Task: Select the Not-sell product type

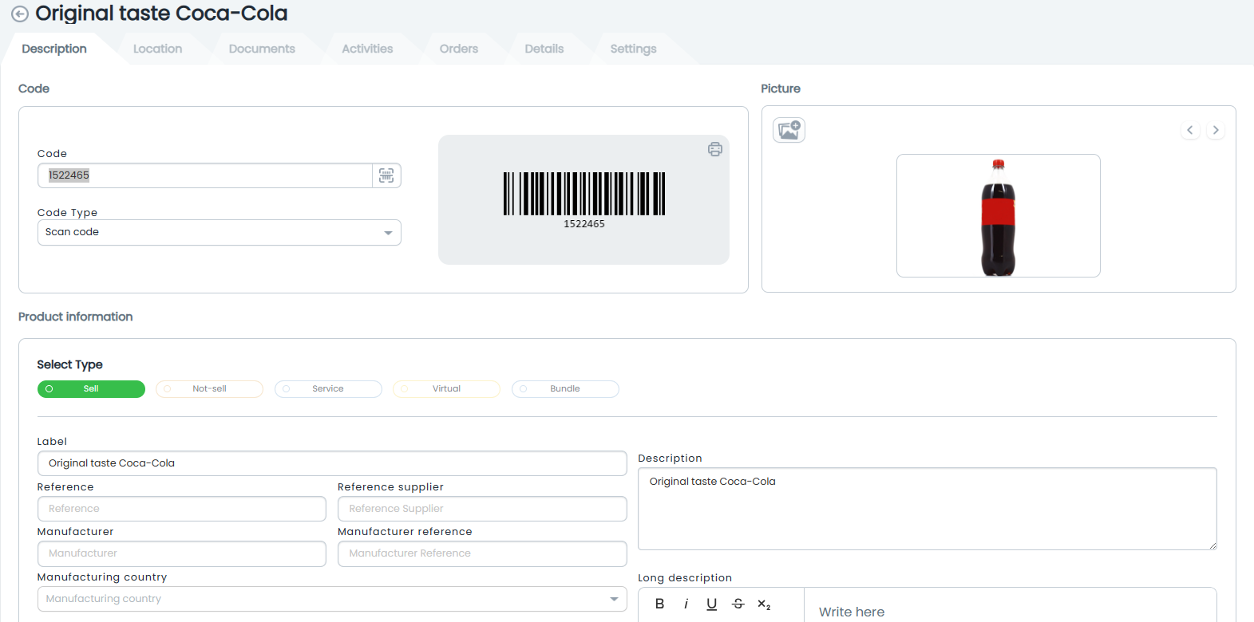Action: (x=209, y=389)
